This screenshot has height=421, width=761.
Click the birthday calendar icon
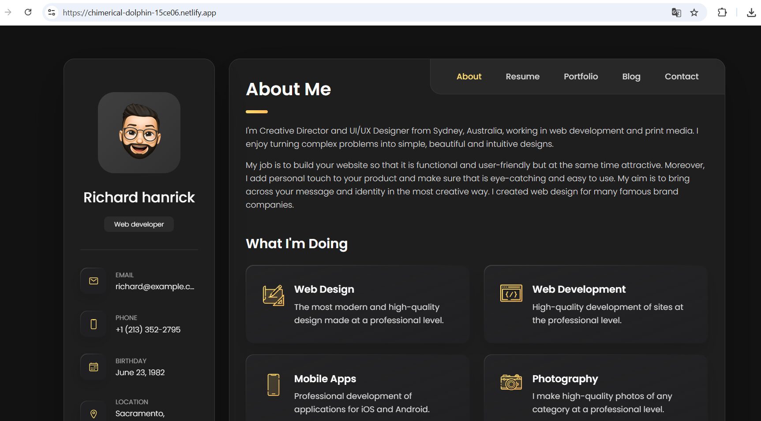[94, 367]
